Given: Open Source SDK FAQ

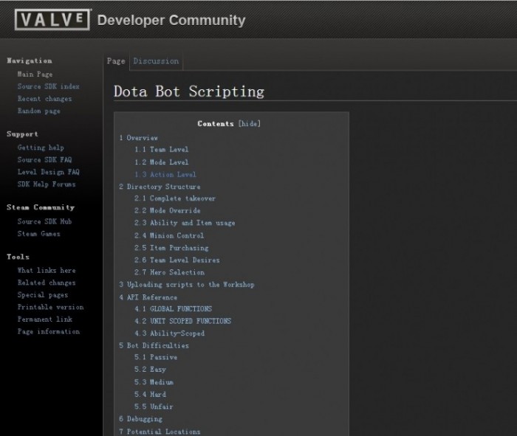Looking at the screenshot, I should coord(44,159).
